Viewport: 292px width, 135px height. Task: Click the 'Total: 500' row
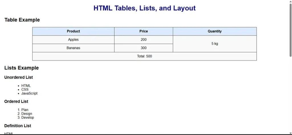pyautogui.click(x=145, y=56)
